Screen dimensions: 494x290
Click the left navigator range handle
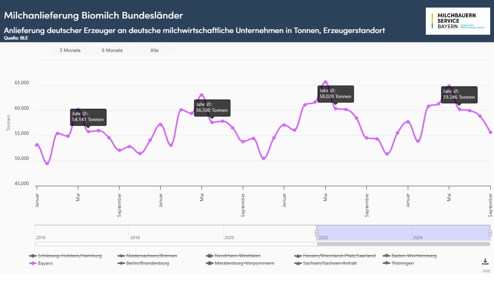pos(316,233)
